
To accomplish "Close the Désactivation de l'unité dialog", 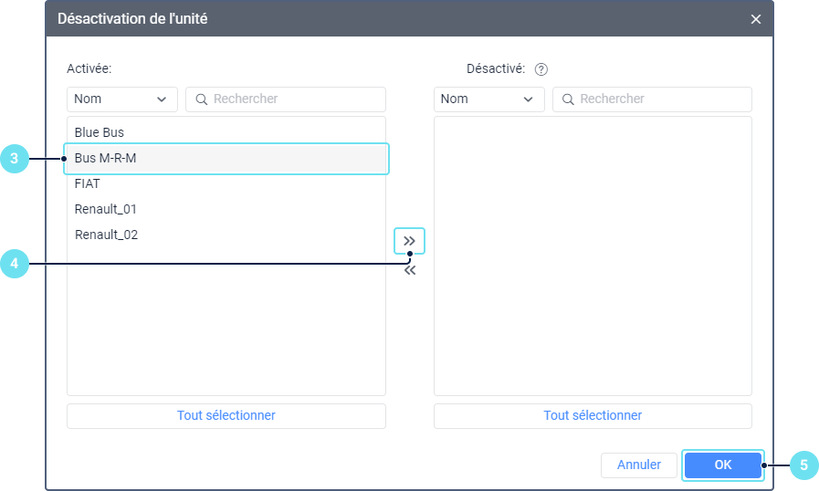I will coord(756,19).
